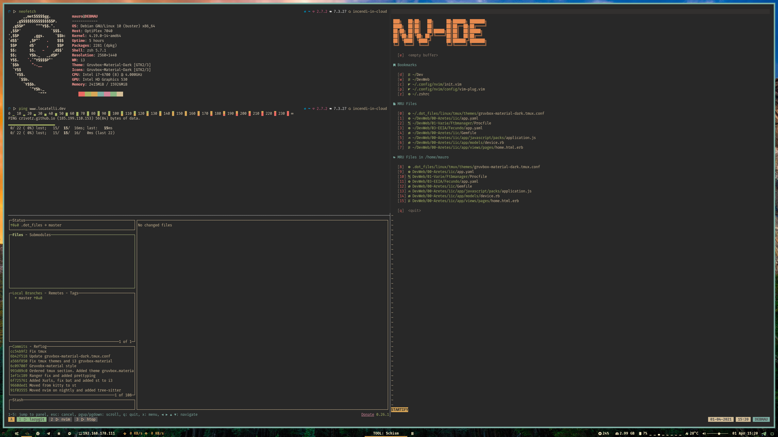
Task: Click the Bookmarks section icon in Startify
Action: (394, 65)
